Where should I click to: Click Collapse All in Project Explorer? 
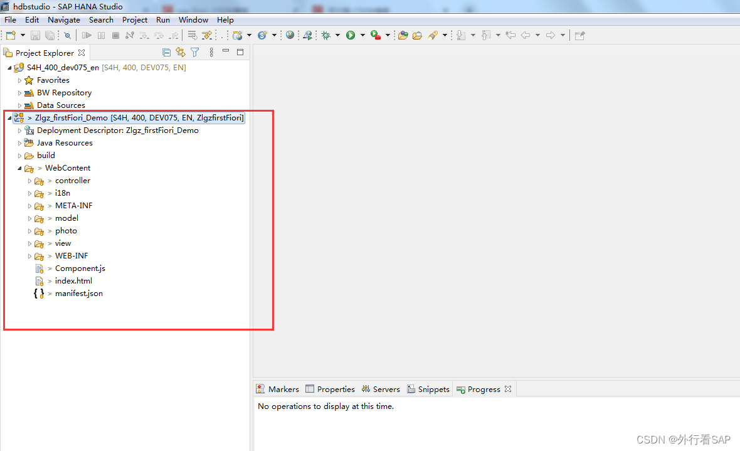166,53
